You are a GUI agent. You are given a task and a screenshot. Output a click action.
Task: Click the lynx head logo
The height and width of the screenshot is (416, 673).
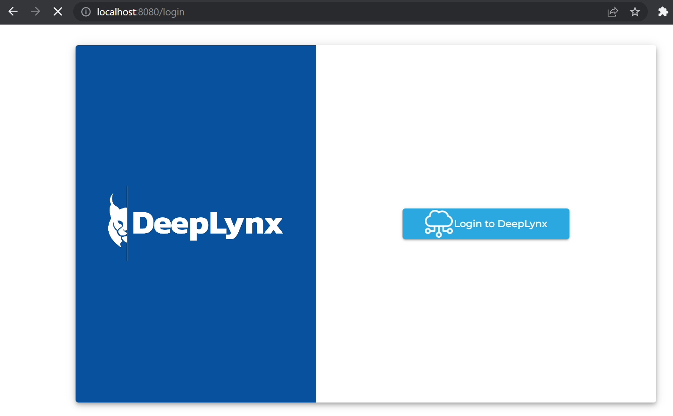[117, 221]
